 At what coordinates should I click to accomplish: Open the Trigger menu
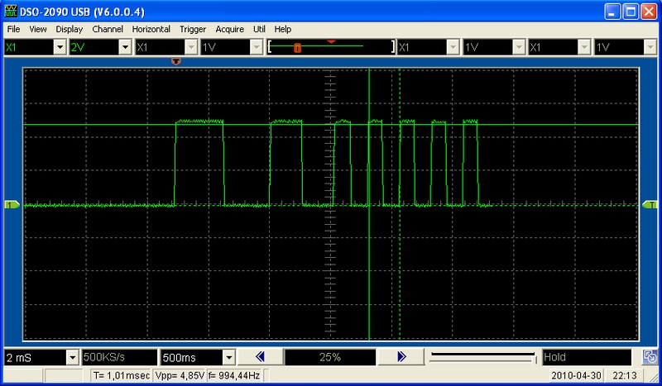coord(193,29)
